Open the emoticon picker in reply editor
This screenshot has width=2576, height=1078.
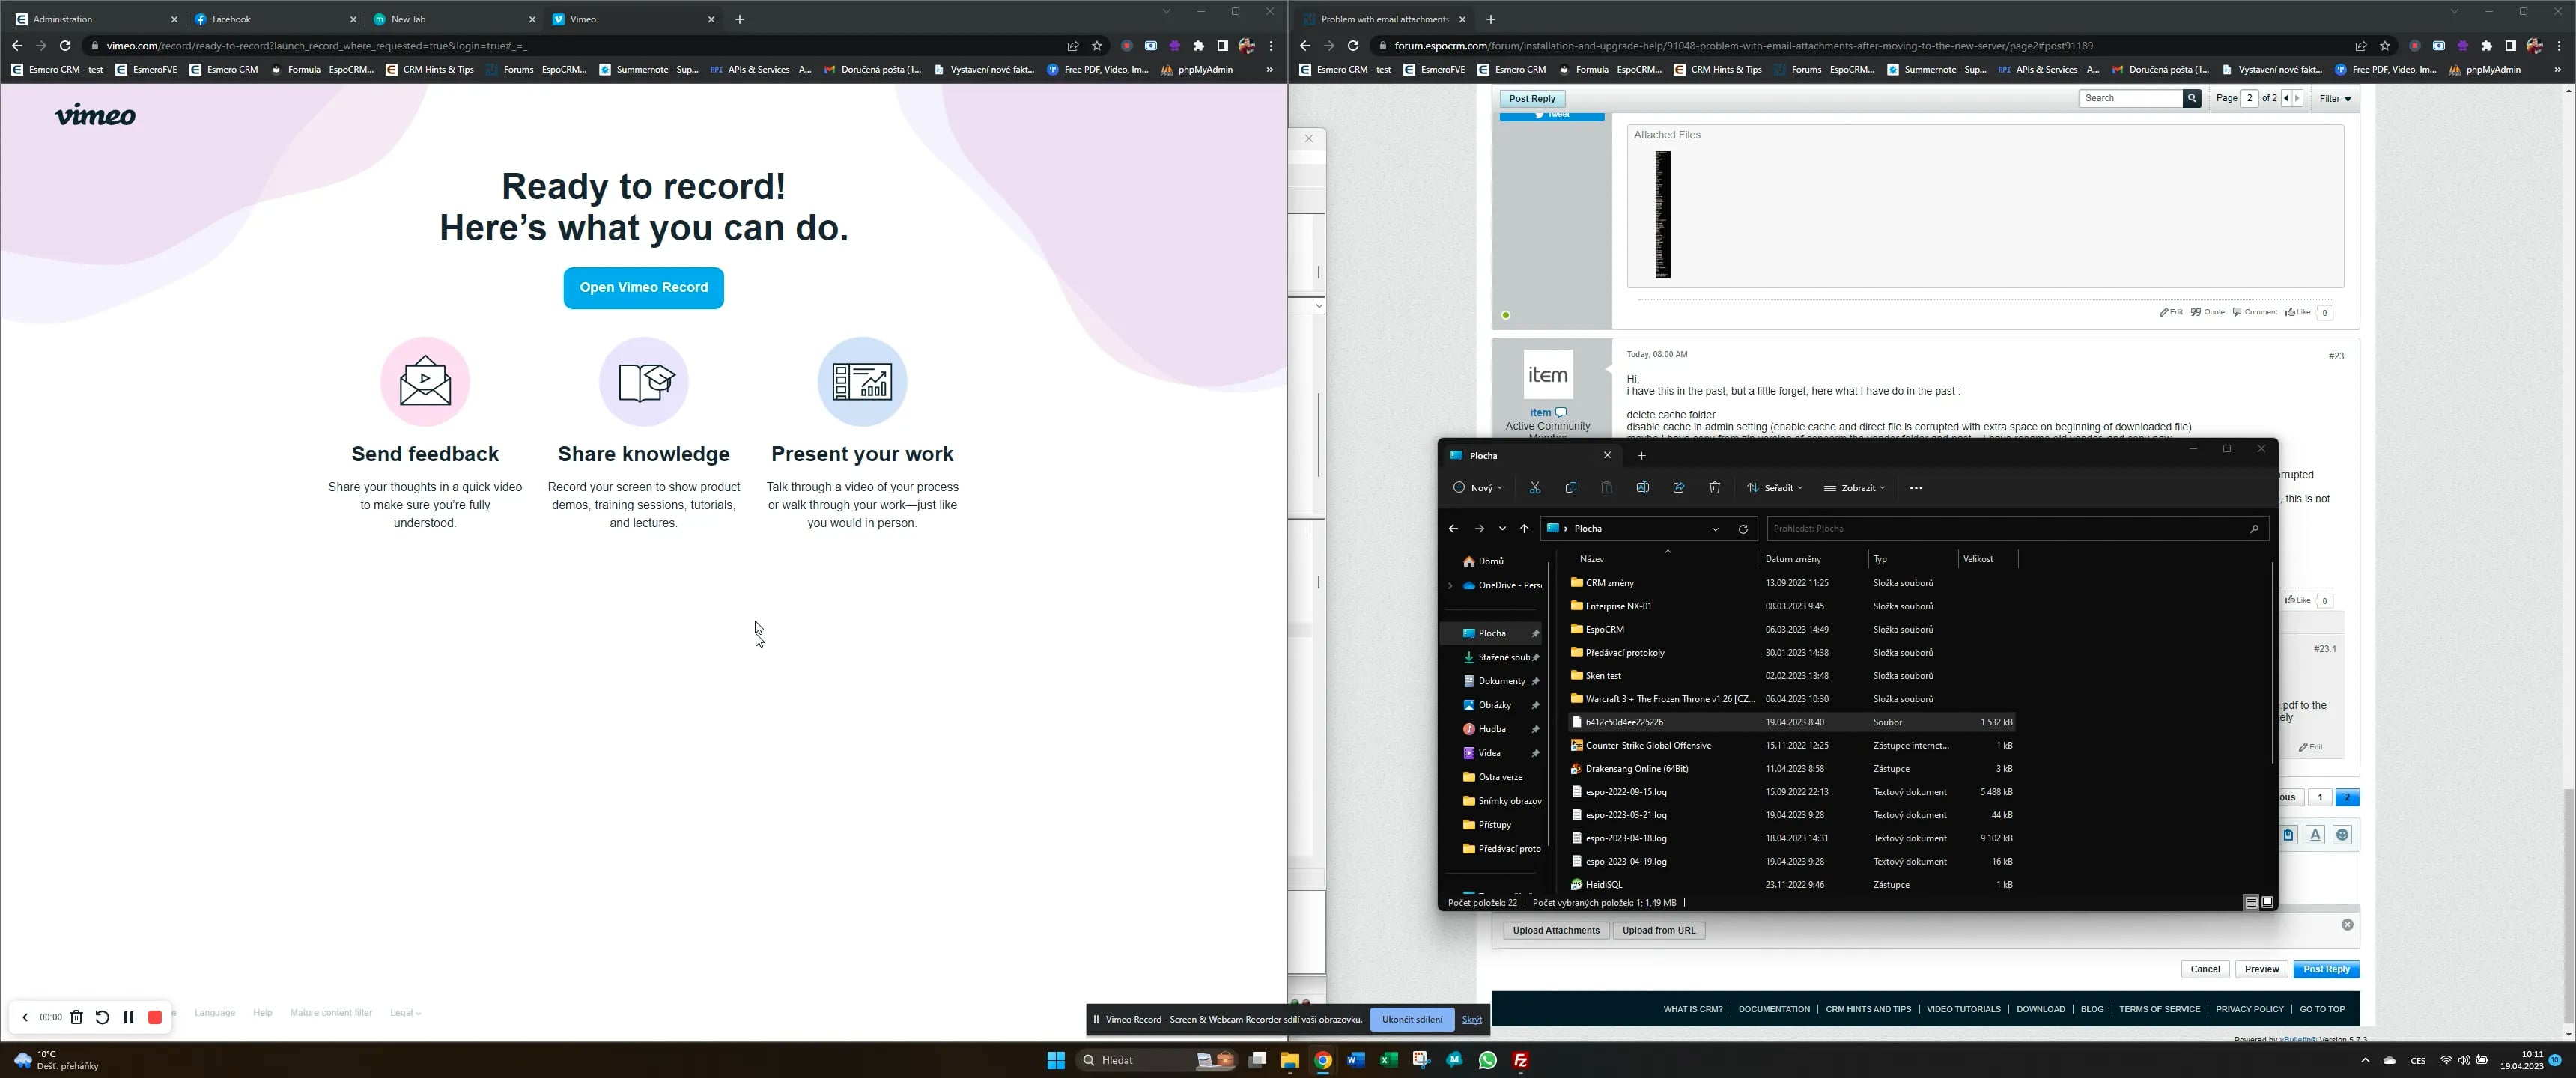click(x=2342, y=835)
